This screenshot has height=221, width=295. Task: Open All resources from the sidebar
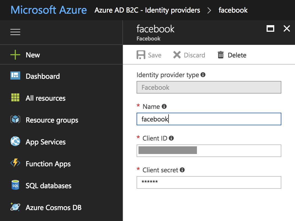tap(46, 98)
